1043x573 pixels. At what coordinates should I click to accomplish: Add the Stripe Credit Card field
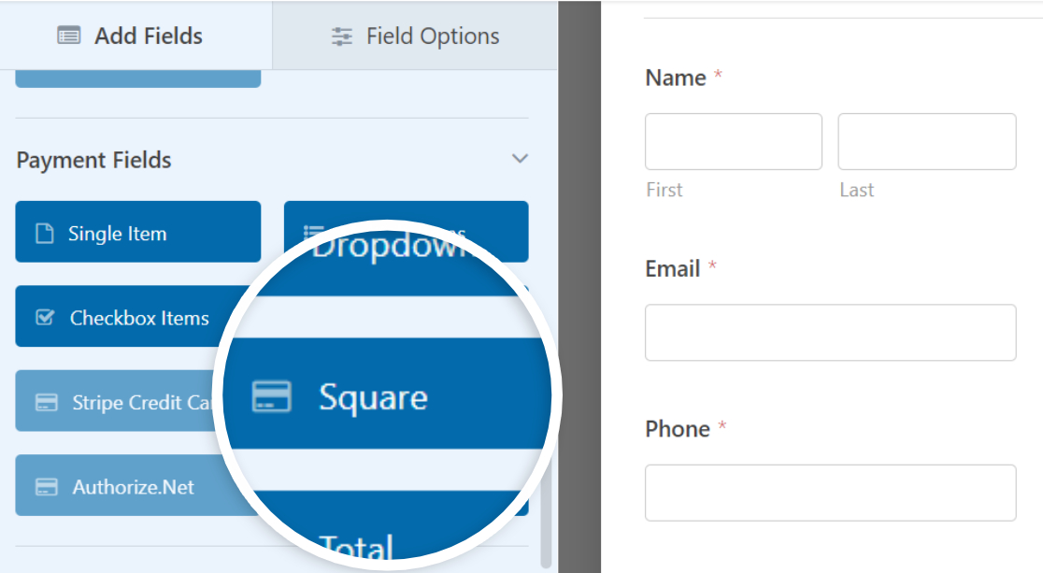point(117,401)
